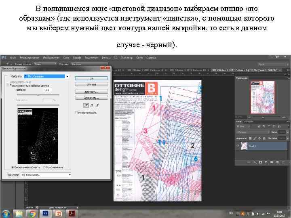This screenshot has height=218, width=291.
Task: Click the lock all icon in Layers panel
Action: pyautogui.click(x=264, y=138)
